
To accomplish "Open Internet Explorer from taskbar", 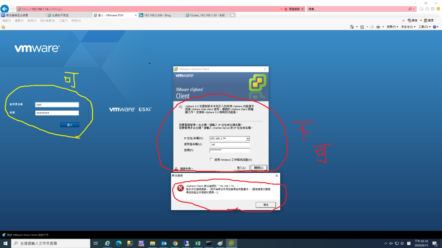I will 107,243.
